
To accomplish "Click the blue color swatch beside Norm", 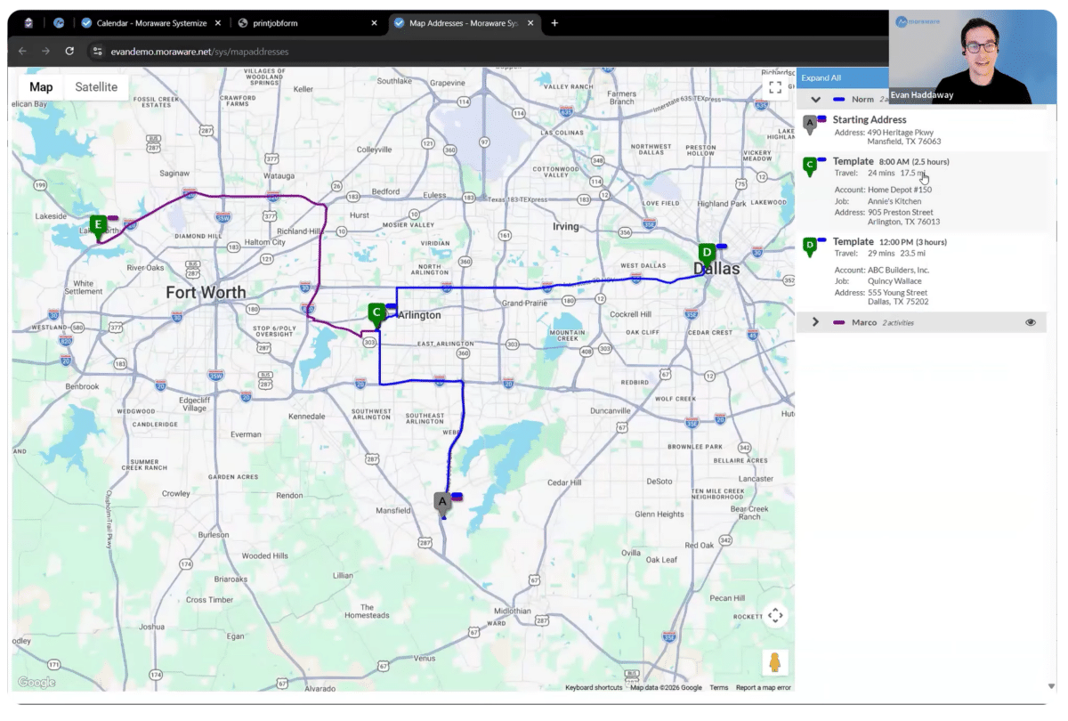I will (x=838, y=99).
